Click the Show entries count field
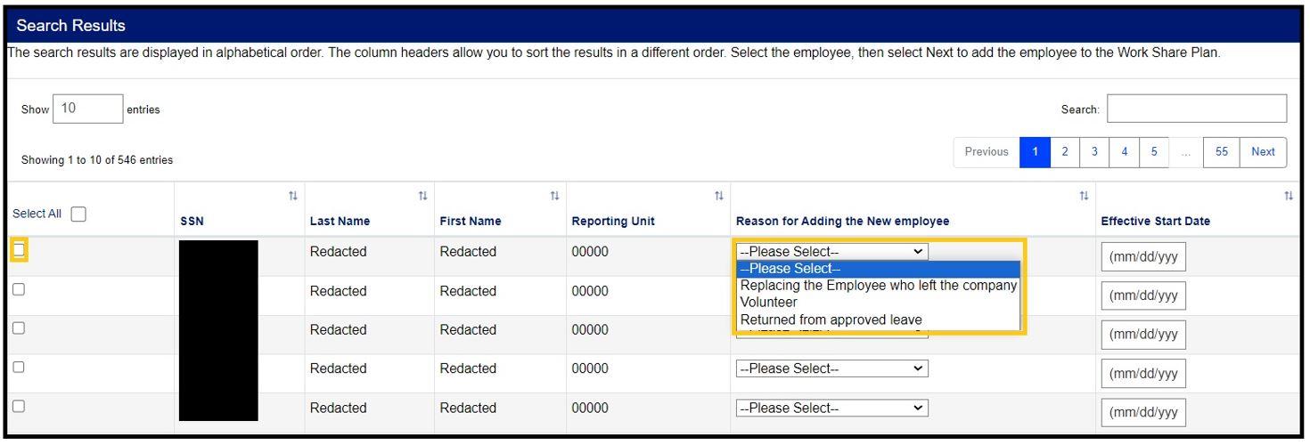Viewport: 1310px width, 445px height. point(87,109)
